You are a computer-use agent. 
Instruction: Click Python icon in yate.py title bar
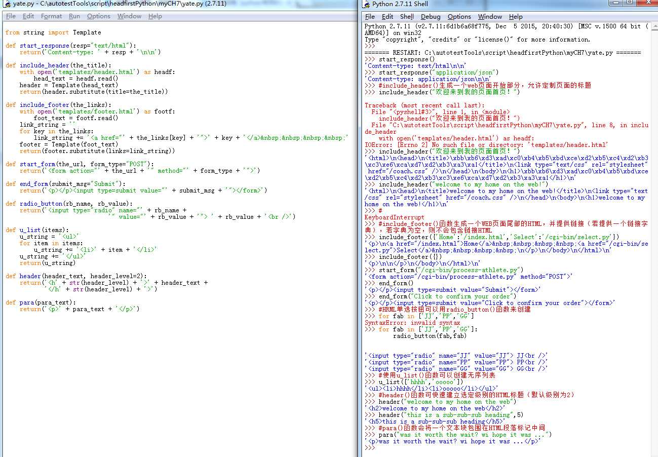(x=7, y=4)
